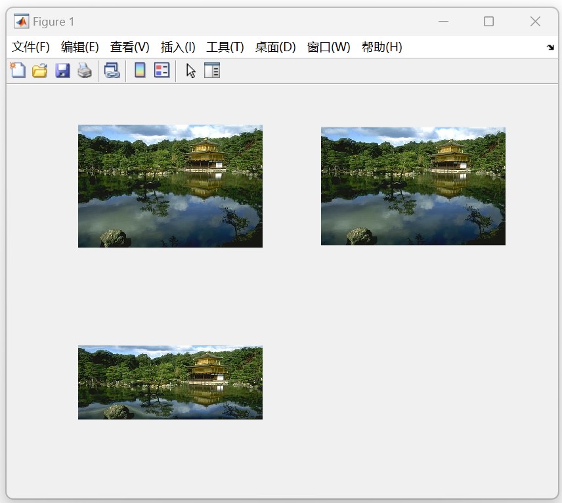562x503 pixels.
Task: Open the 文件(F) menu
Action: click(x=30, y=47)
